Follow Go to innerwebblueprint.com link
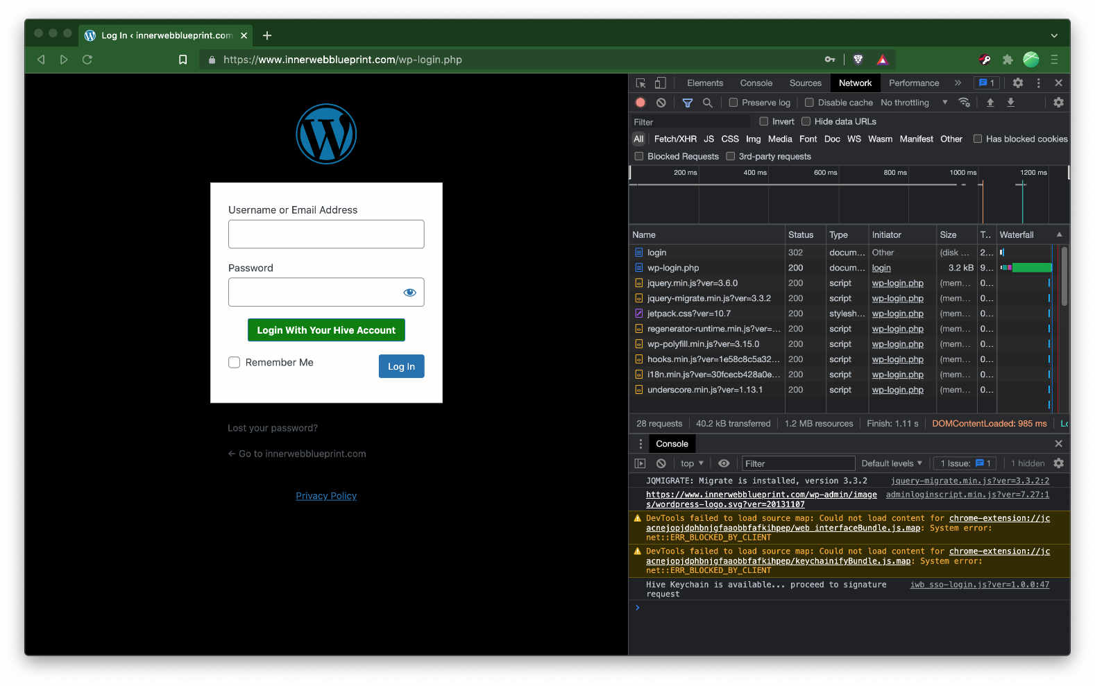The height and width of the screenshot is (686, 1095). tap(297, 454)
